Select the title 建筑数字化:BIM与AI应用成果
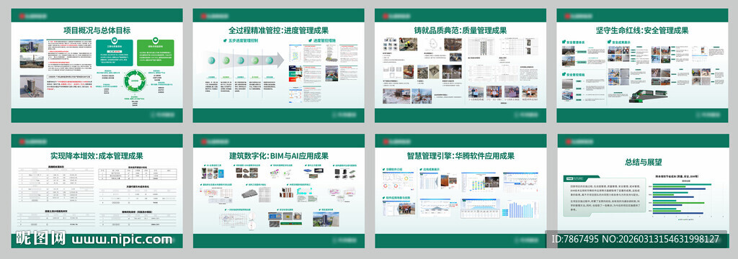 click(279, 156)
